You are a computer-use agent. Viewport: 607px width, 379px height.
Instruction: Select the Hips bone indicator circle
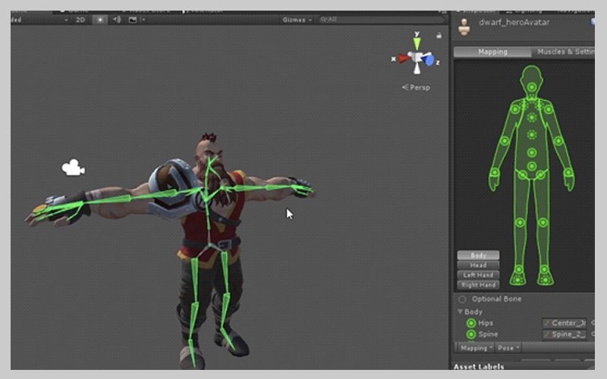pos(471,323)
